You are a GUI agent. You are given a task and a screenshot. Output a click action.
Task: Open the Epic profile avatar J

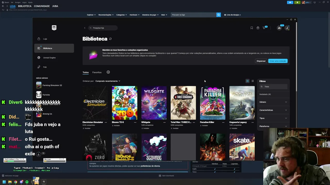(x=287, y=28)
